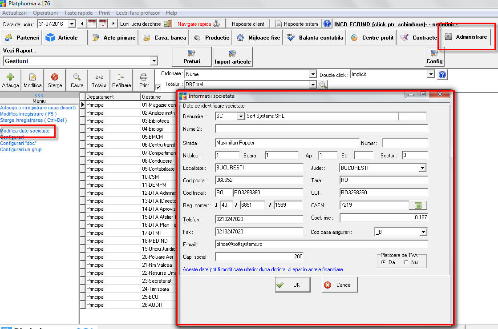Expand the Judet dropdown
The image size is (498, 329).
[x=422, y=168]
